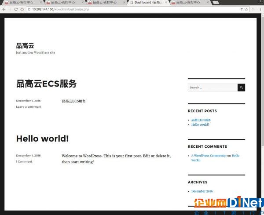Open the 1 Comment link
Screen dimensions: 264x215
(x=24, y=161)
